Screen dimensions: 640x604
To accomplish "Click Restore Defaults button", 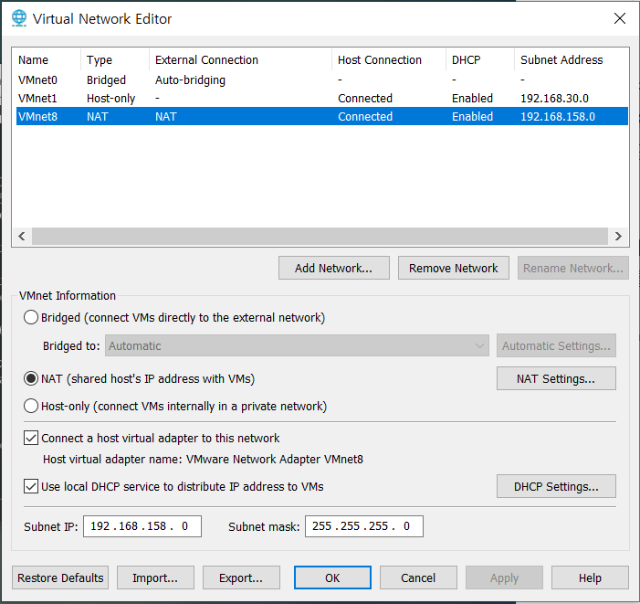I will coord(60,578).
